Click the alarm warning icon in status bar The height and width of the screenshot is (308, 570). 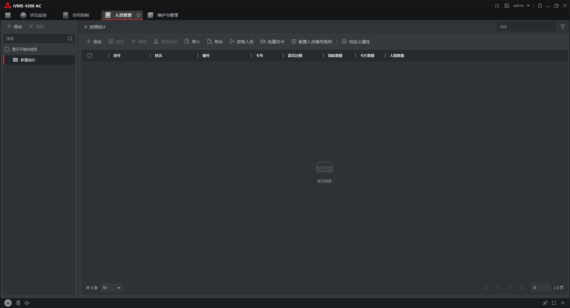pos(8,303)
